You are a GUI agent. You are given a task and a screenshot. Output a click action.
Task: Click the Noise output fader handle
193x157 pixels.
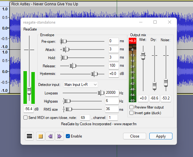coord(166,83)
